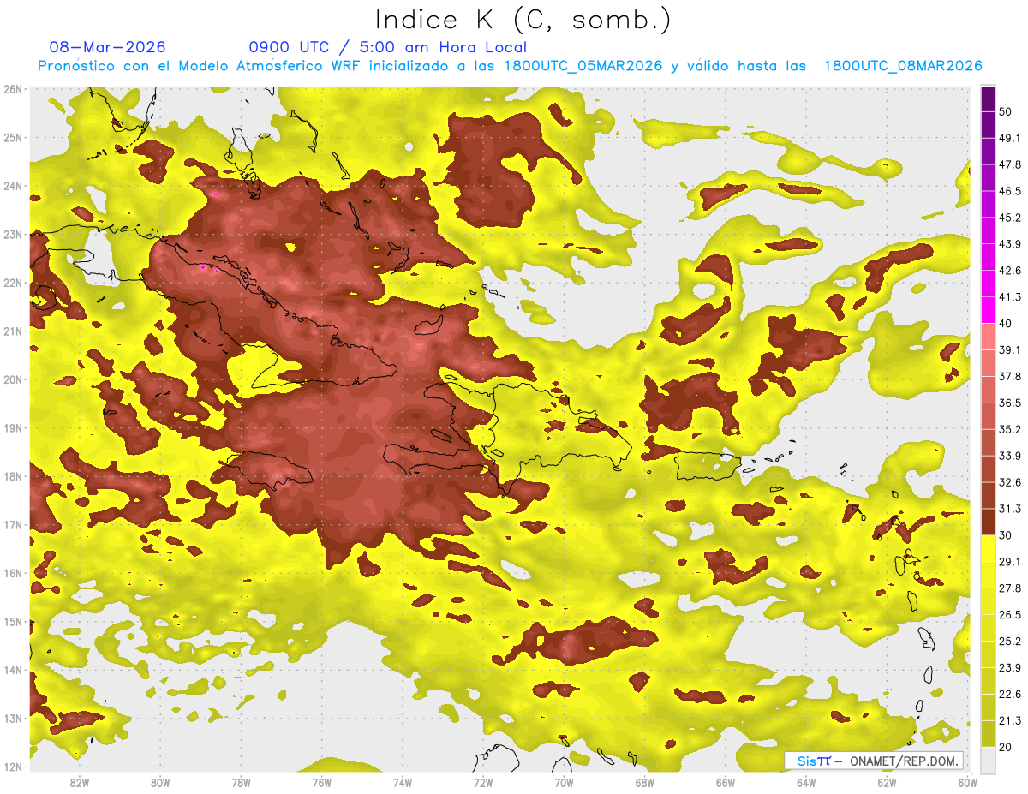Click the longitude label '70W'

point(564,782)
